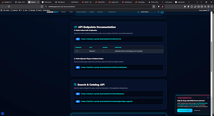Switch to the Analytics tab
214x116 pixels.
[7, 2]
